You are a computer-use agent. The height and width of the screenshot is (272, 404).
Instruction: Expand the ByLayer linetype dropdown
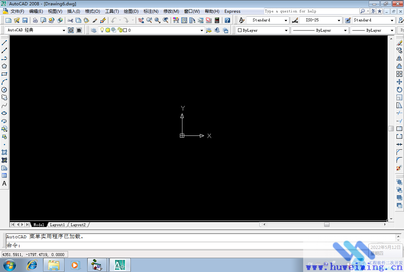[x=345, y=30]
